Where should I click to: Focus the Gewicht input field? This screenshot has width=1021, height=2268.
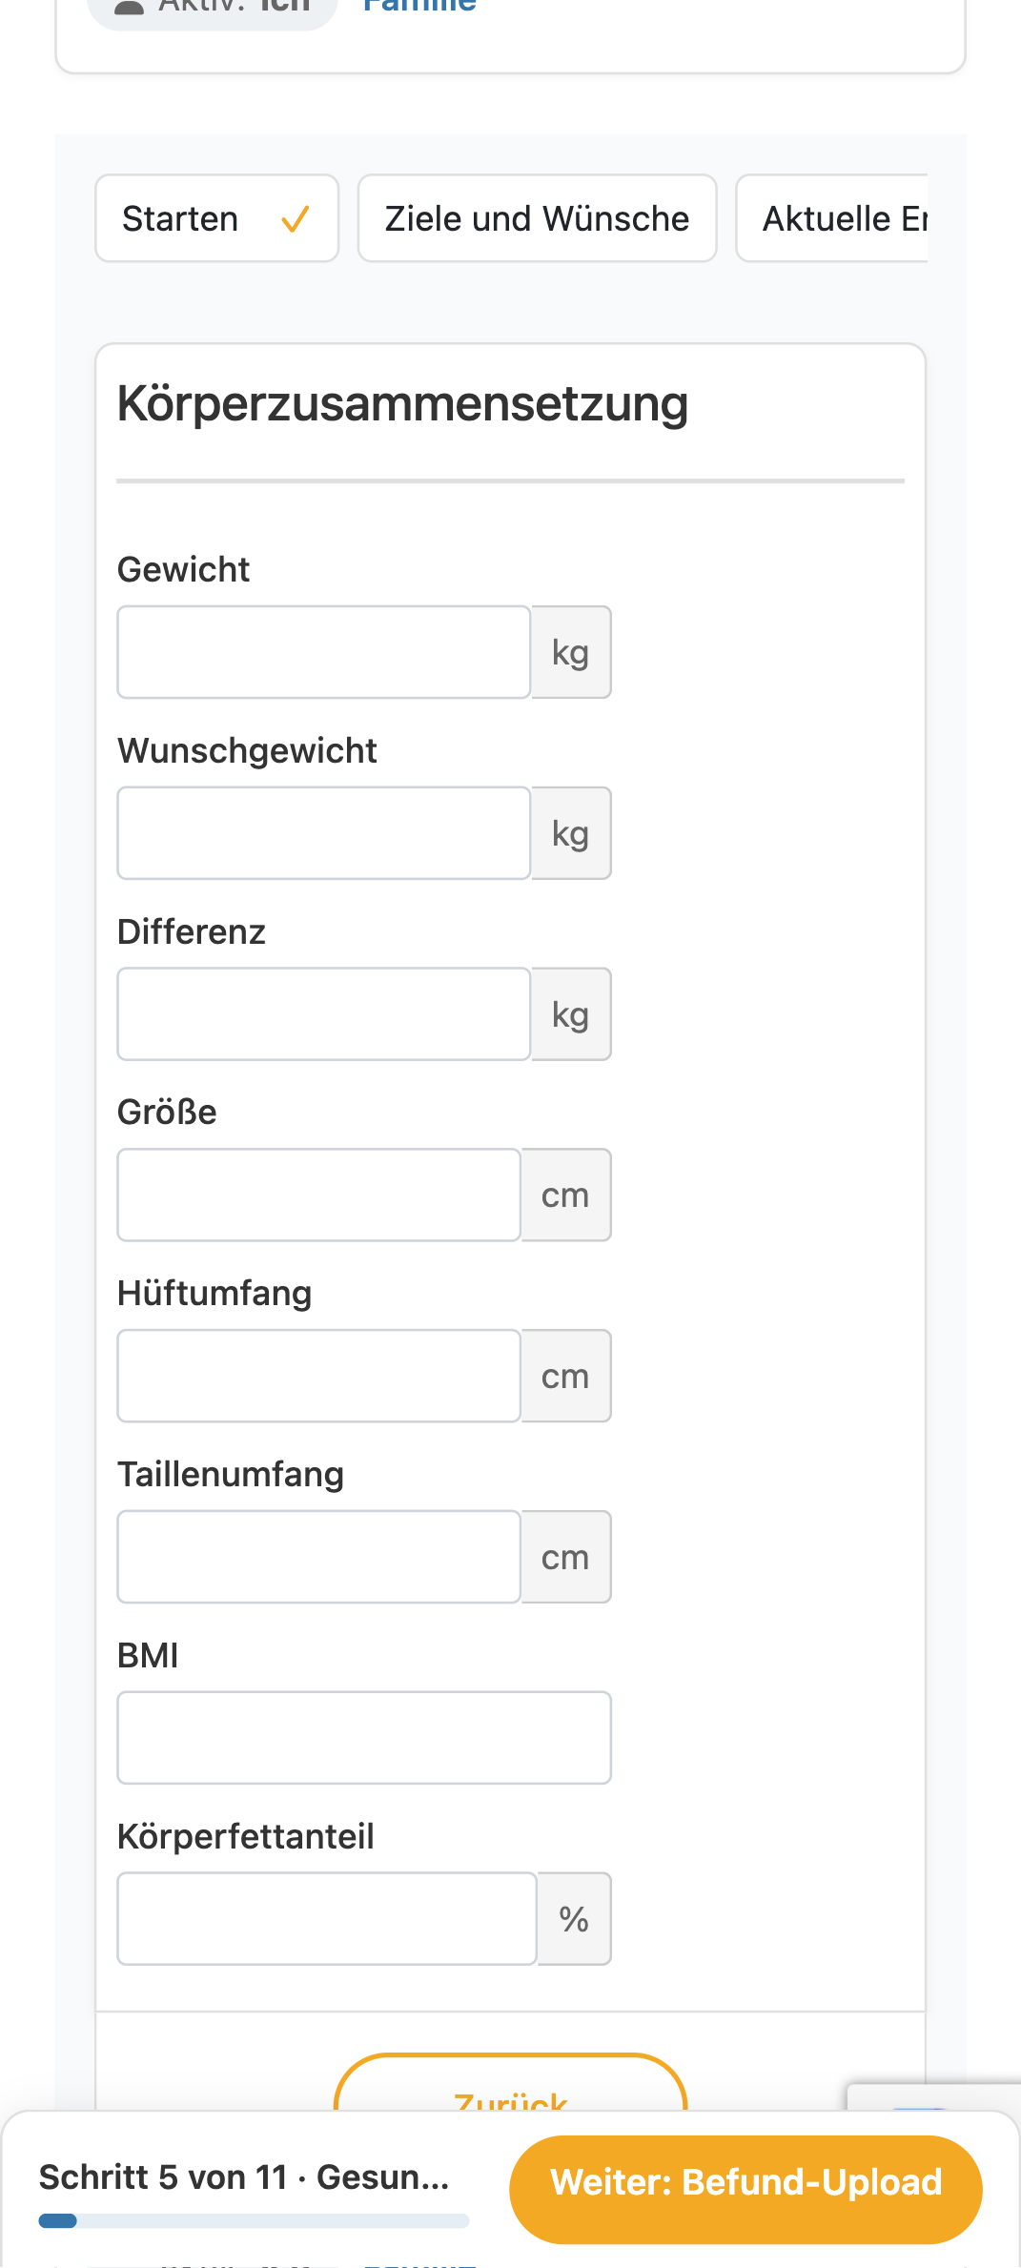(x=324, y=652)
